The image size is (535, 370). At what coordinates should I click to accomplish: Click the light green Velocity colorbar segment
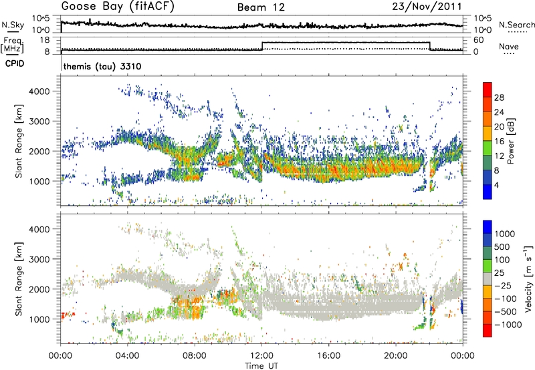(488, 266)
